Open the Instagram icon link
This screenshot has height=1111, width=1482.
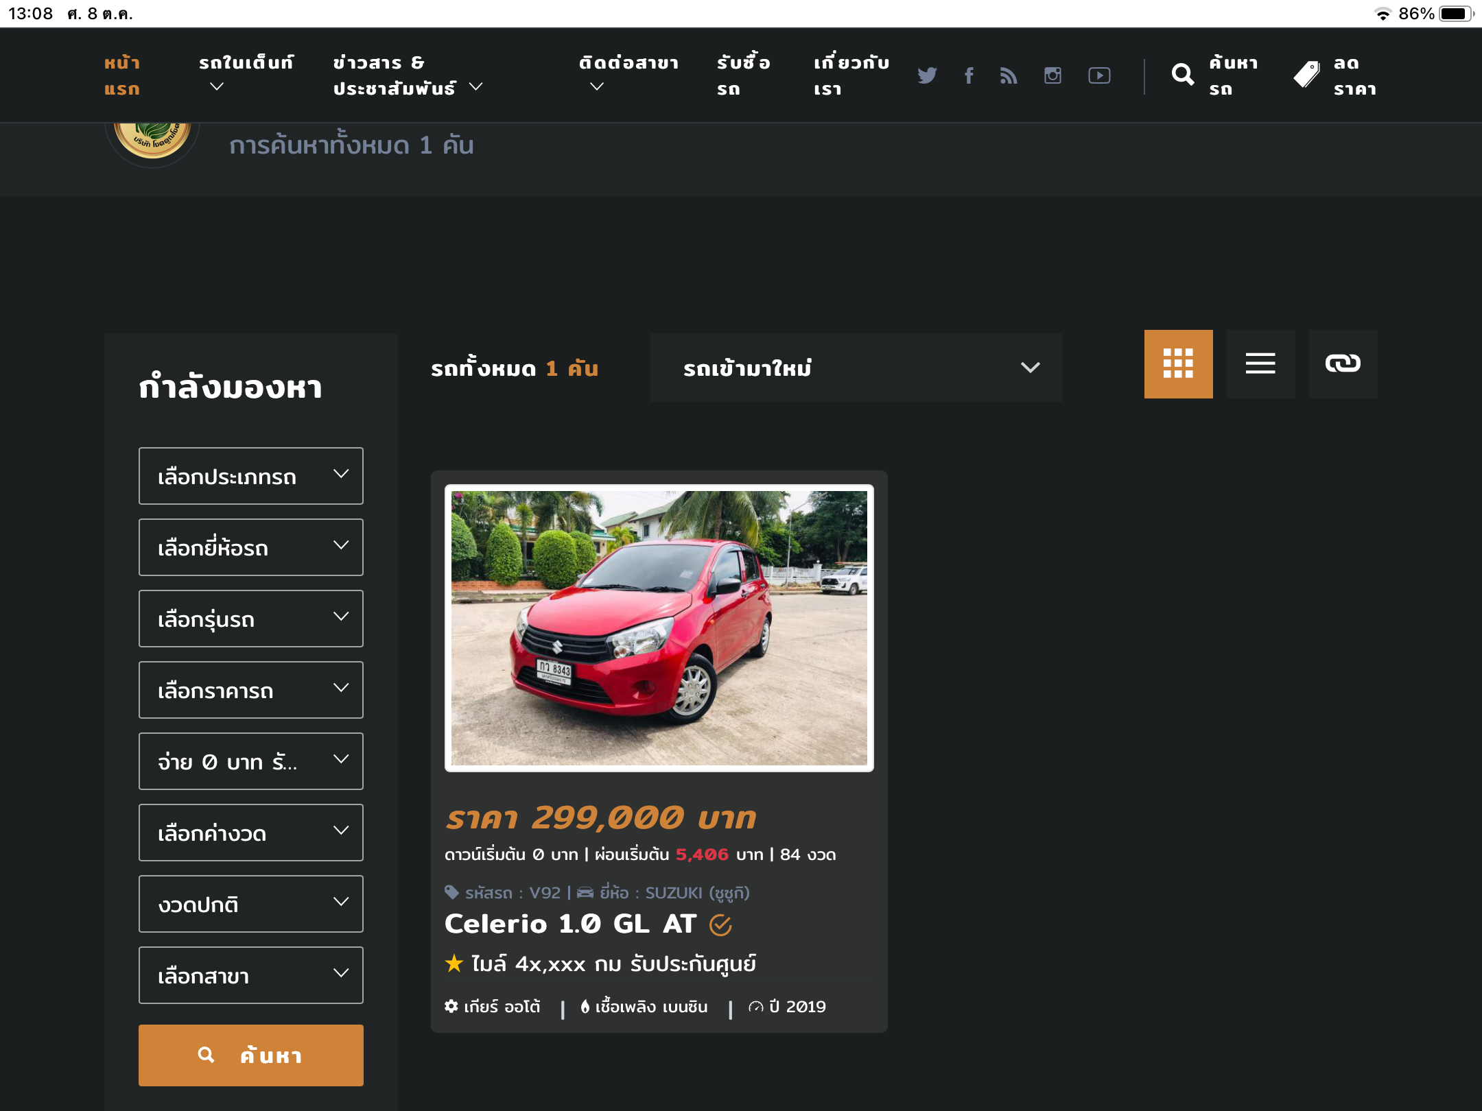1052,75
